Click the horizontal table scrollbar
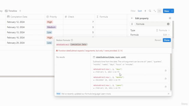The width and height of the screenshot is (189, 106). point(27,77)
